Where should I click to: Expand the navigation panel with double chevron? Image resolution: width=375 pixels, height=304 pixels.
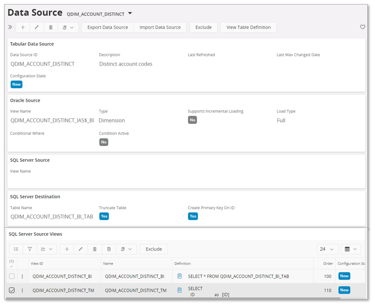tap(10, 28)
